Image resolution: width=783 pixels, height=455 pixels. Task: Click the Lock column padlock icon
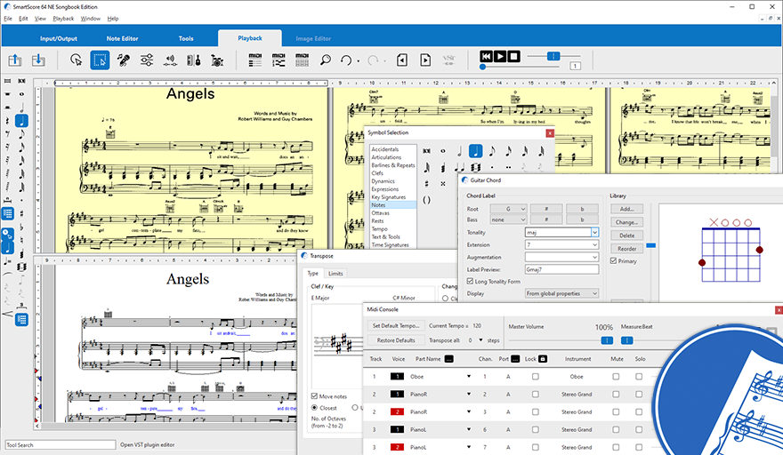(x=543, y=359)
